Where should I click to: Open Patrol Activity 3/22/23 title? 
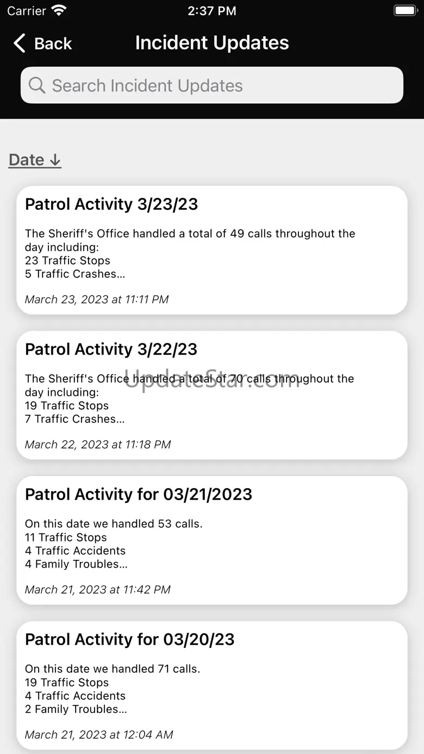click(111, 350)
